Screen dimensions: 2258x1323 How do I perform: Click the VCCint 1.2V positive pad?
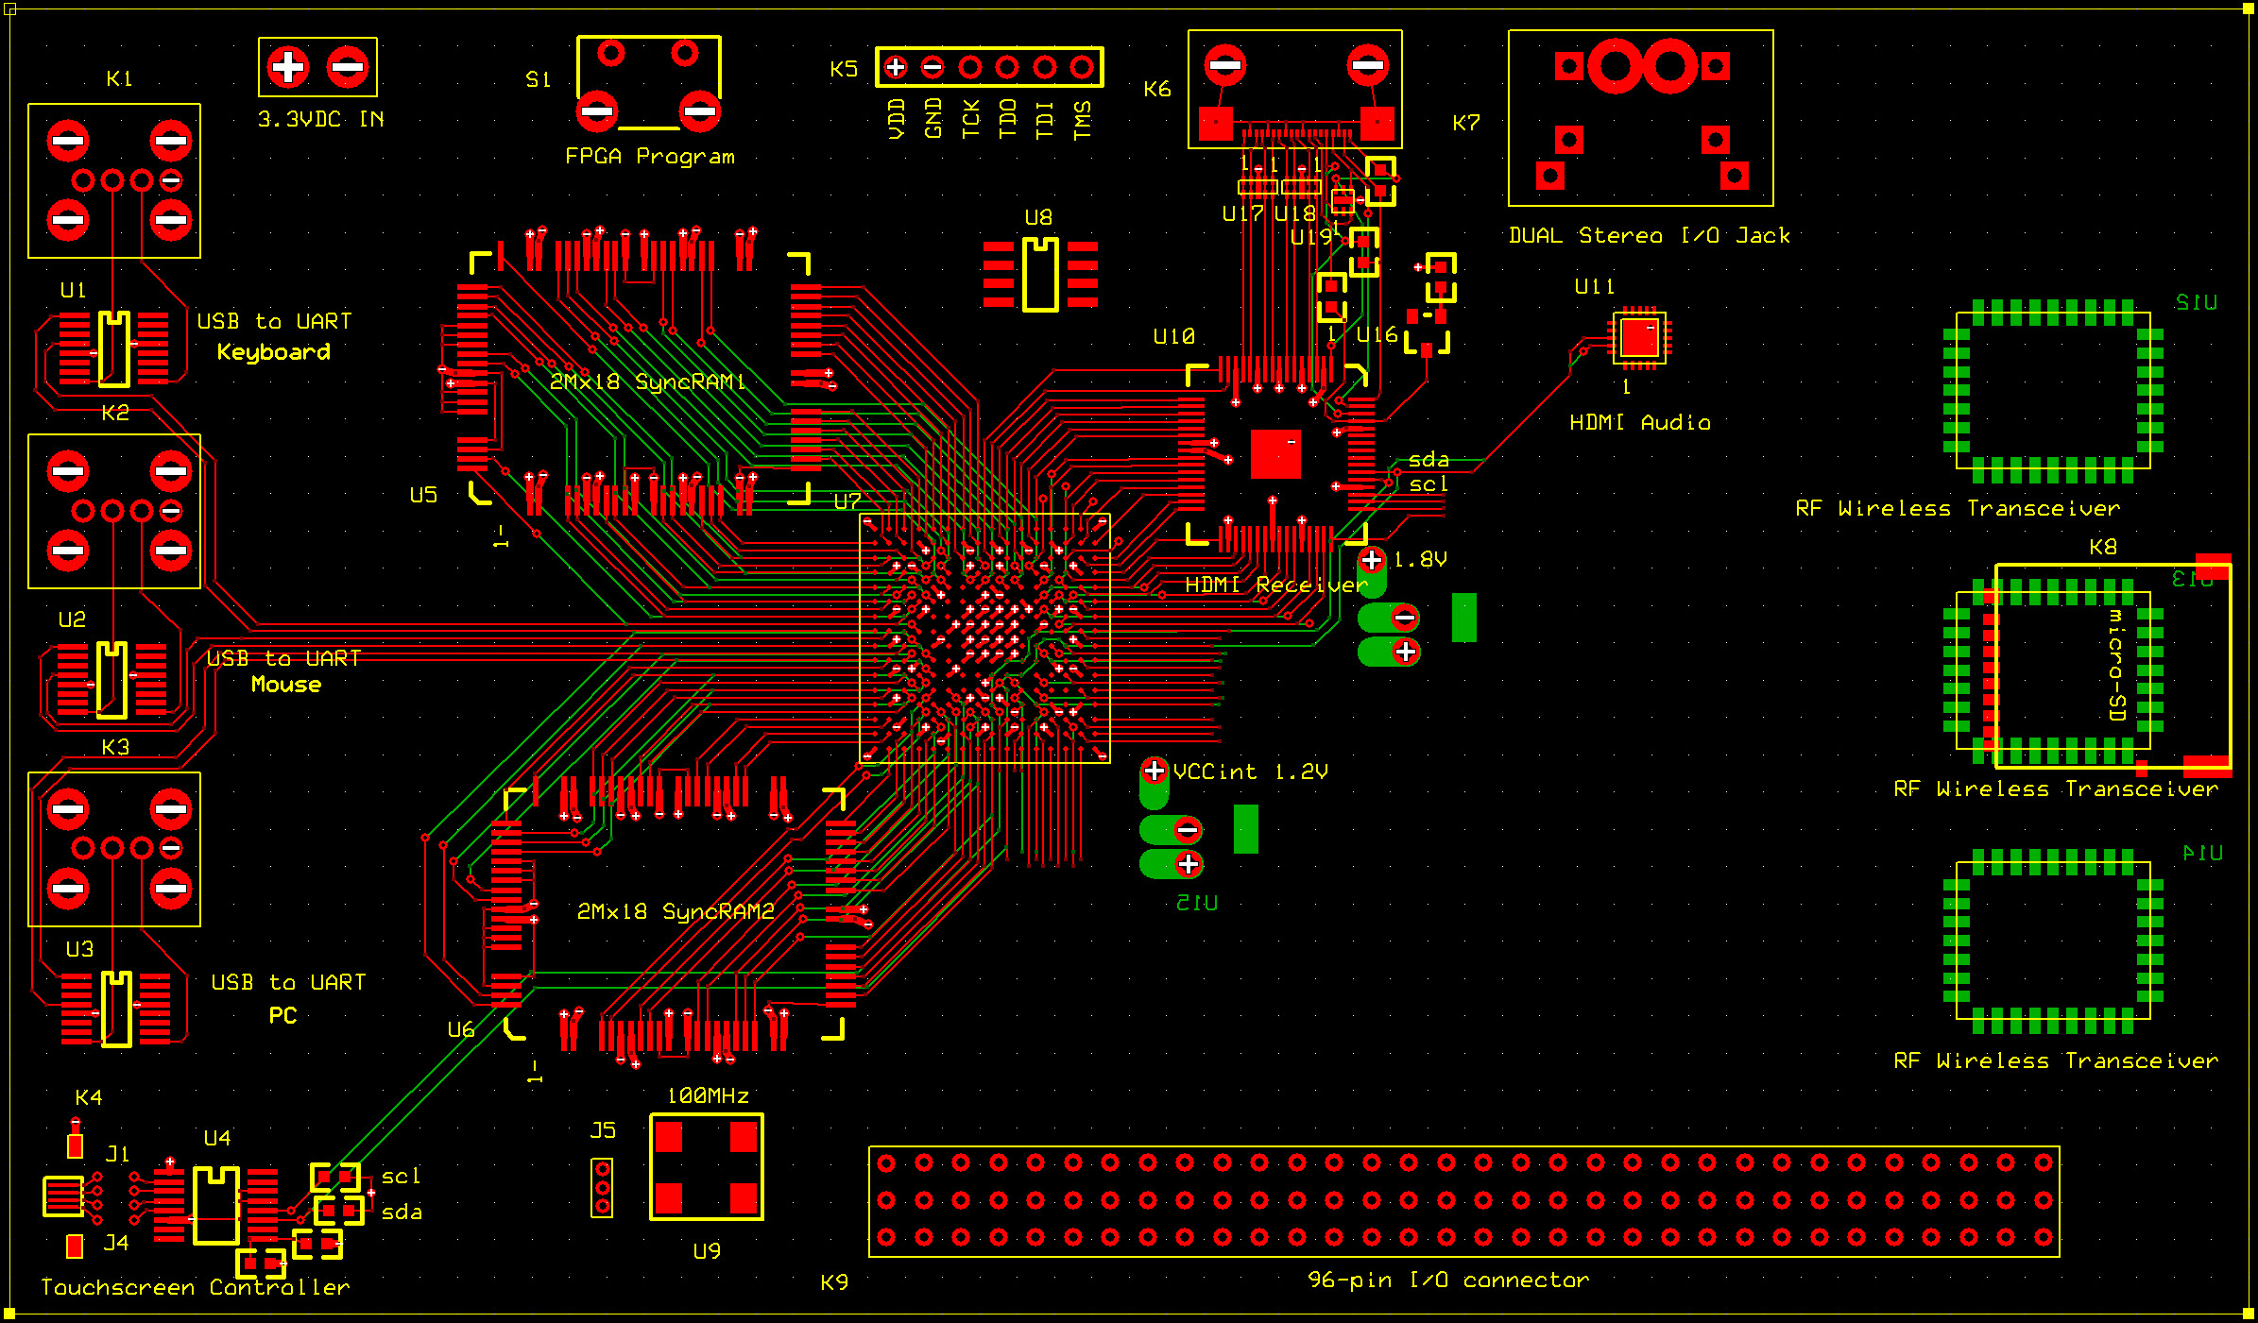click(1155, 771)
